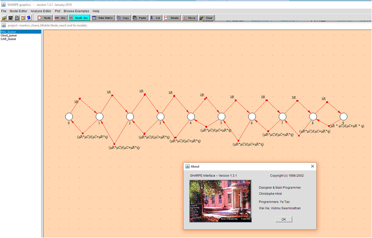The height and width of the screenshot is (238, 372).
Task: Open the Browse Examples menu
Action: [x=76, y=11]
